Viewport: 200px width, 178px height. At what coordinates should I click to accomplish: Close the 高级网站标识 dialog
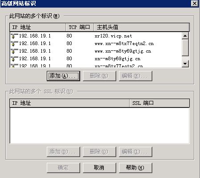195,4
